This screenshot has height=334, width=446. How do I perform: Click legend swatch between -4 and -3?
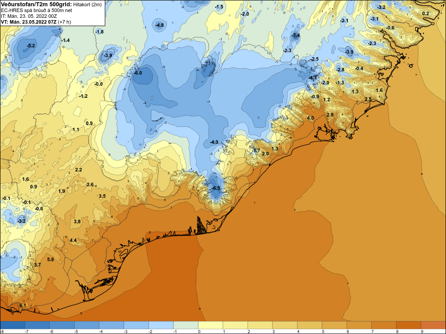111,325
